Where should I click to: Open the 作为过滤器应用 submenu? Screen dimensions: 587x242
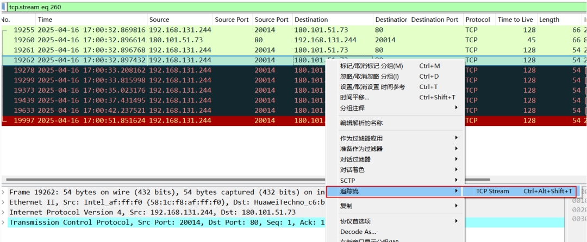(395, 138)
